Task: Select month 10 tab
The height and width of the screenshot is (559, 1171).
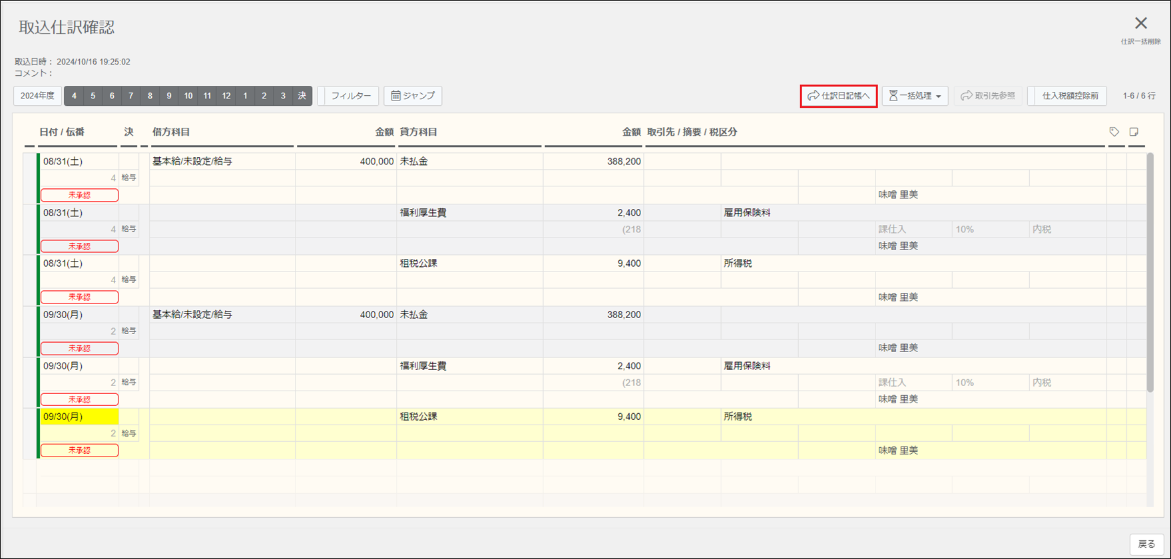Action: 188,96
